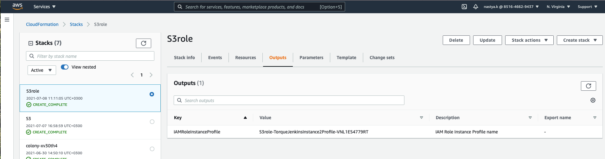The width and height of the screenshot is (605, 159).
Task: Follow the Stacks breadcrumb link
Action: pos(76,24)
